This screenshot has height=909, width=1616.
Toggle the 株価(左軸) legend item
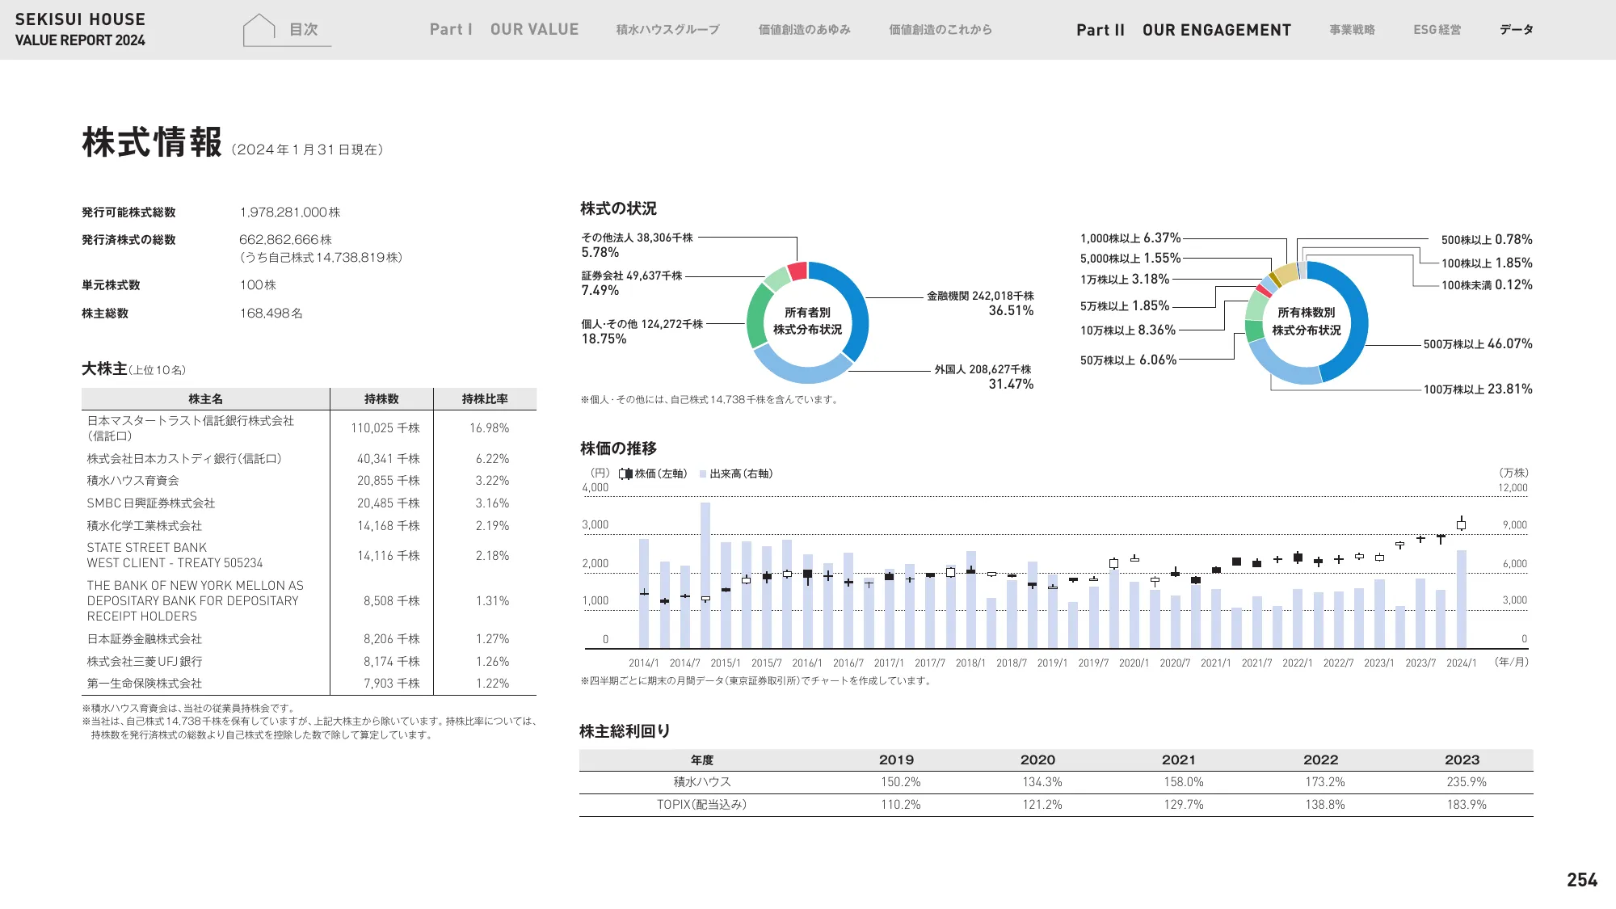click(x=654, y=473)
